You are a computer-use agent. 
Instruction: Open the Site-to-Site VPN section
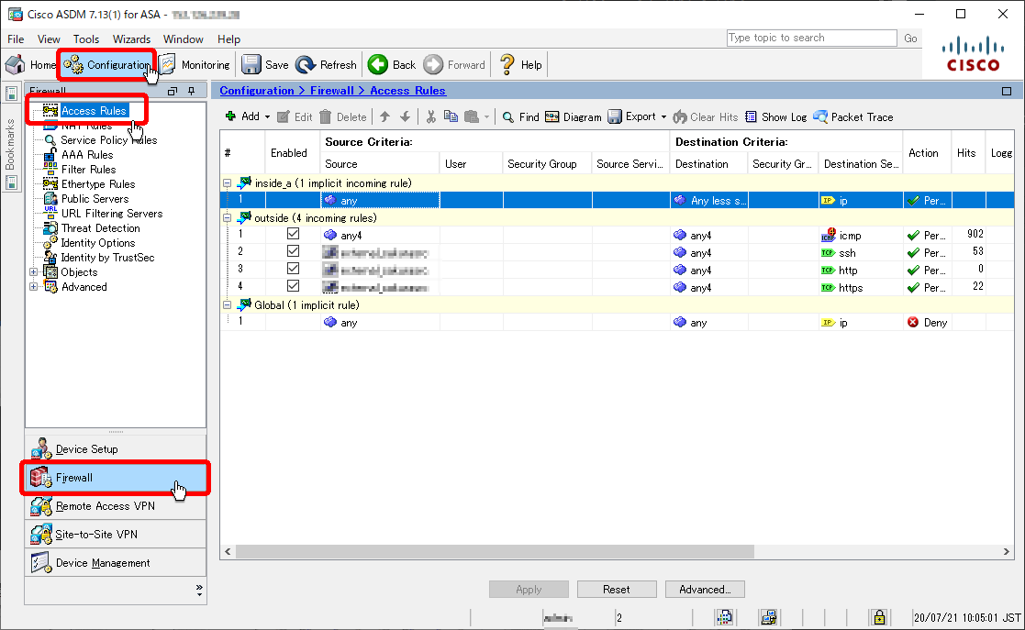coord(116,534)
